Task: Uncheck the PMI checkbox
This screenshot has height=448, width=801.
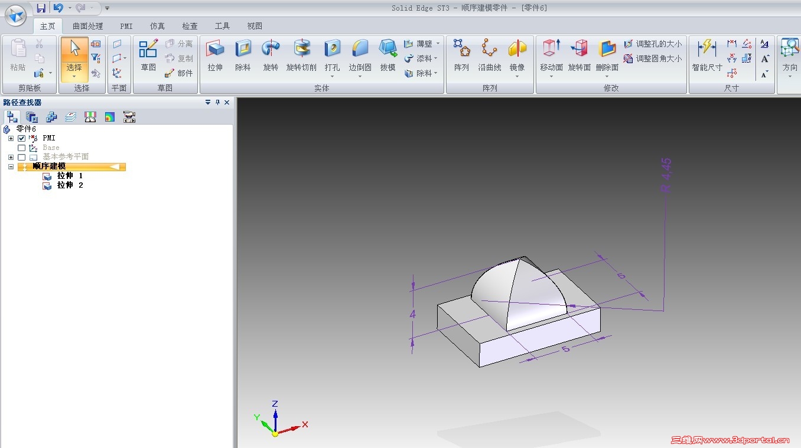Action: coord(22,138)
